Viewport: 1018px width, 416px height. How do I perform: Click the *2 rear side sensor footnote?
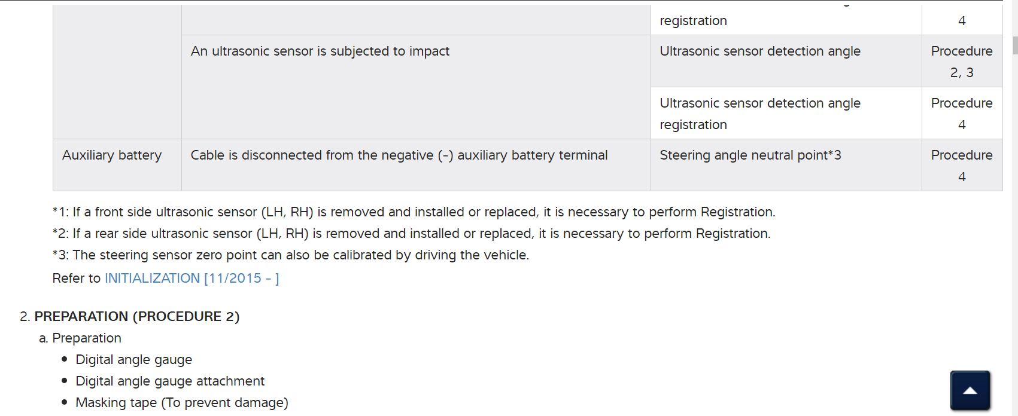[x=411, y=234]
